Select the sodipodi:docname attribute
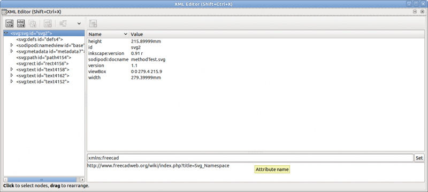The width and height of the screenshot is (428, 192). click(x=109, y=59)
